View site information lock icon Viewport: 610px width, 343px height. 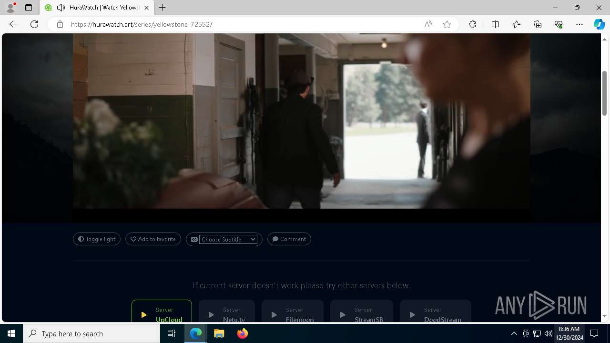(x=60, y=24)
